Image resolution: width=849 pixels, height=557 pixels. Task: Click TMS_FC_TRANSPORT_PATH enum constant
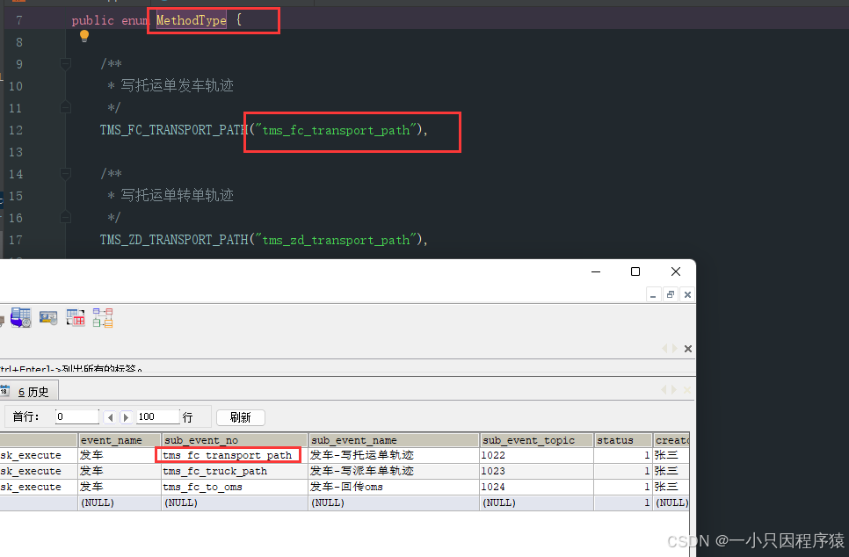coord(174,130)
